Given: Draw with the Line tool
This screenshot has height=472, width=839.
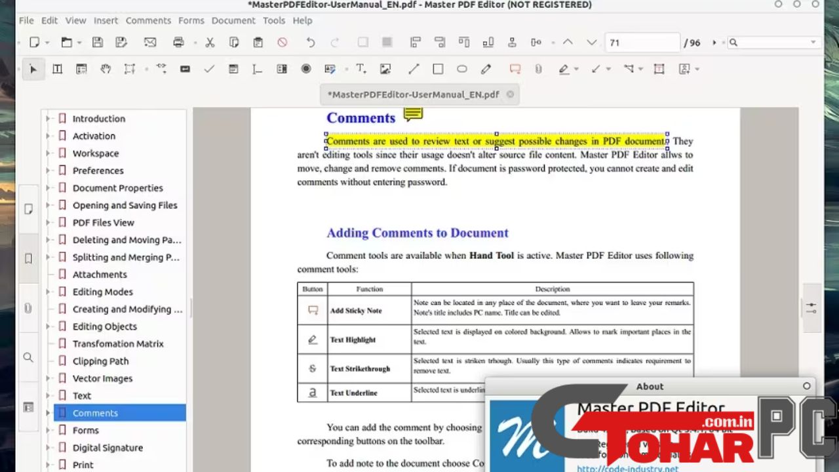Looking at the screenshot, I should pyautogui.click(x=414, y=69).
